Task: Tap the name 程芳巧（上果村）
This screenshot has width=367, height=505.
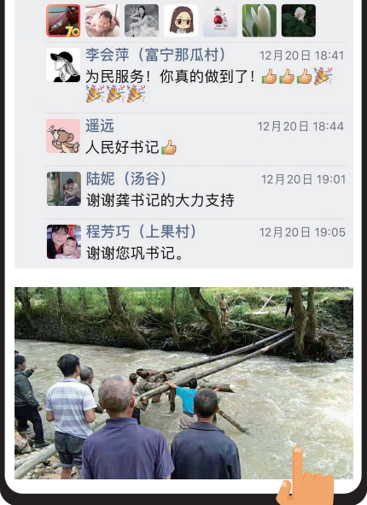Action: click(x=141, y=232)
